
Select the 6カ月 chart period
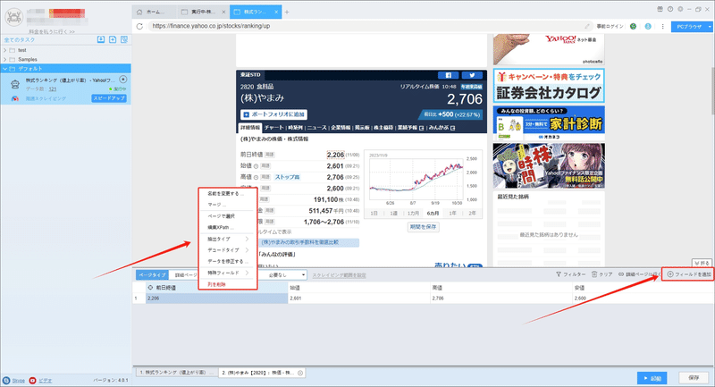[433, 213]
